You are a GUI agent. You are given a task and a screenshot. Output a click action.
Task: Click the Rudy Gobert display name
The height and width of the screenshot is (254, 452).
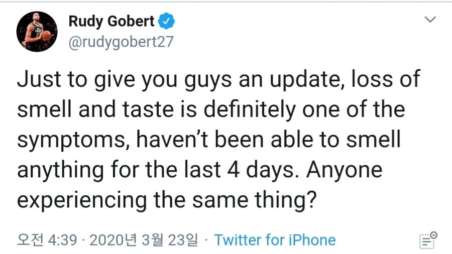click(x=111, y=21)
